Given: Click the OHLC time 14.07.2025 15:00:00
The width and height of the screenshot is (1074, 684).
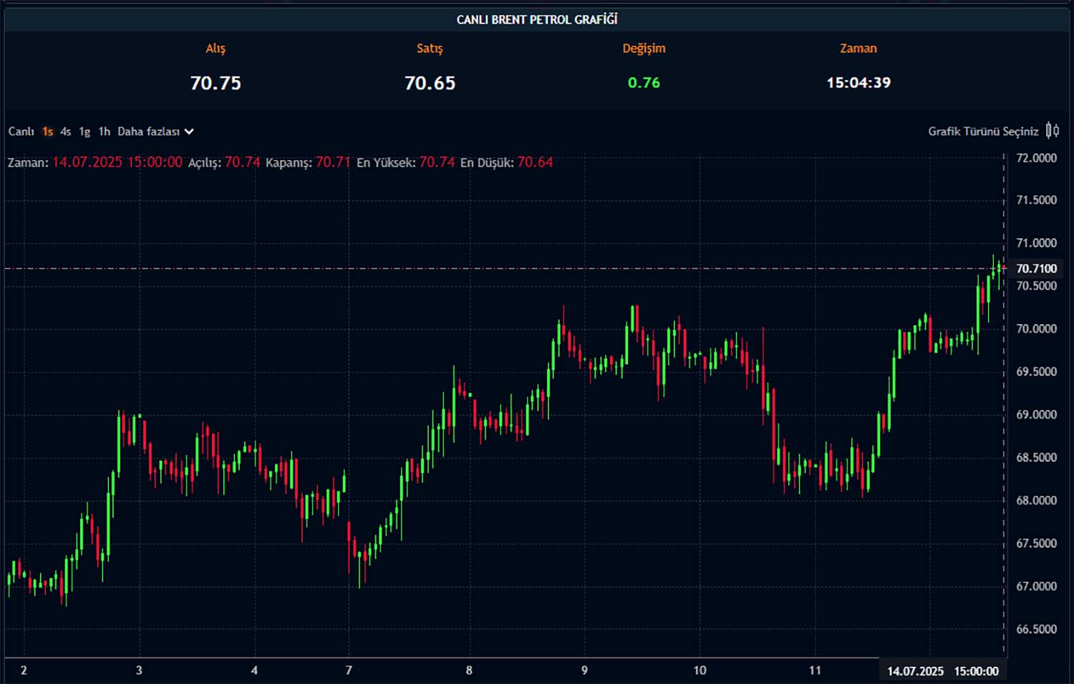Looking at the screenshot, I should pos(117,162).
